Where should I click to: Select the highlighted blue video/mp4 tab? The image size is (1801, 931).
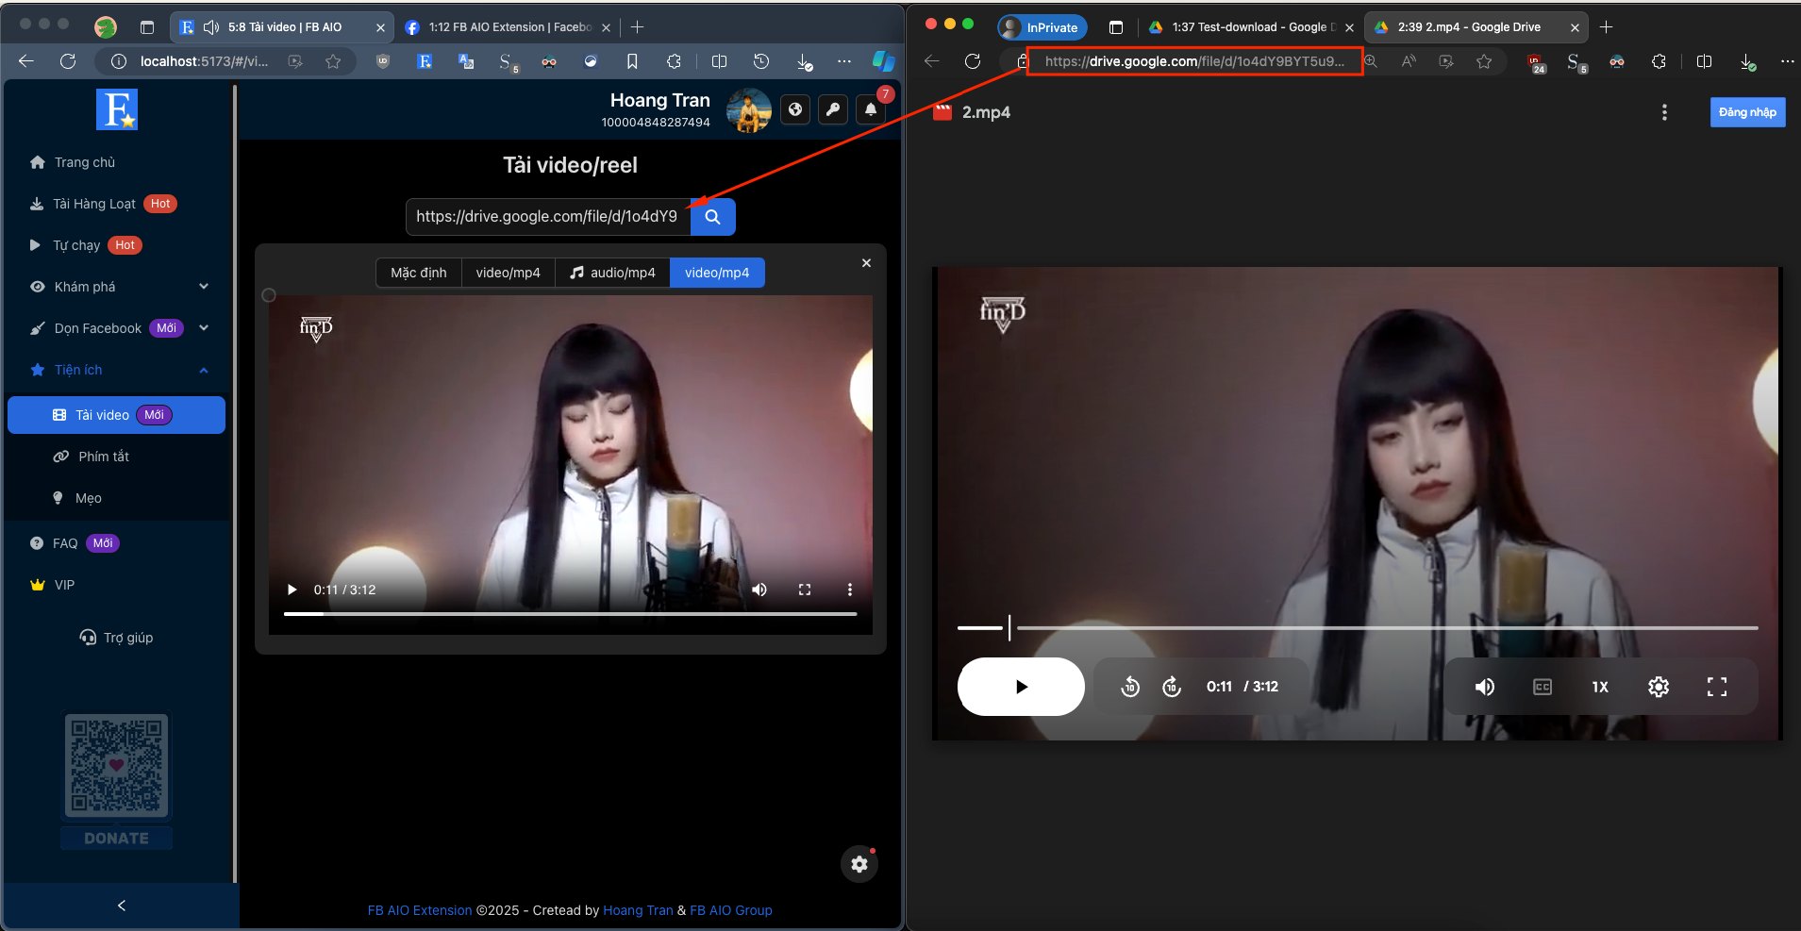(x=717, y=273)
